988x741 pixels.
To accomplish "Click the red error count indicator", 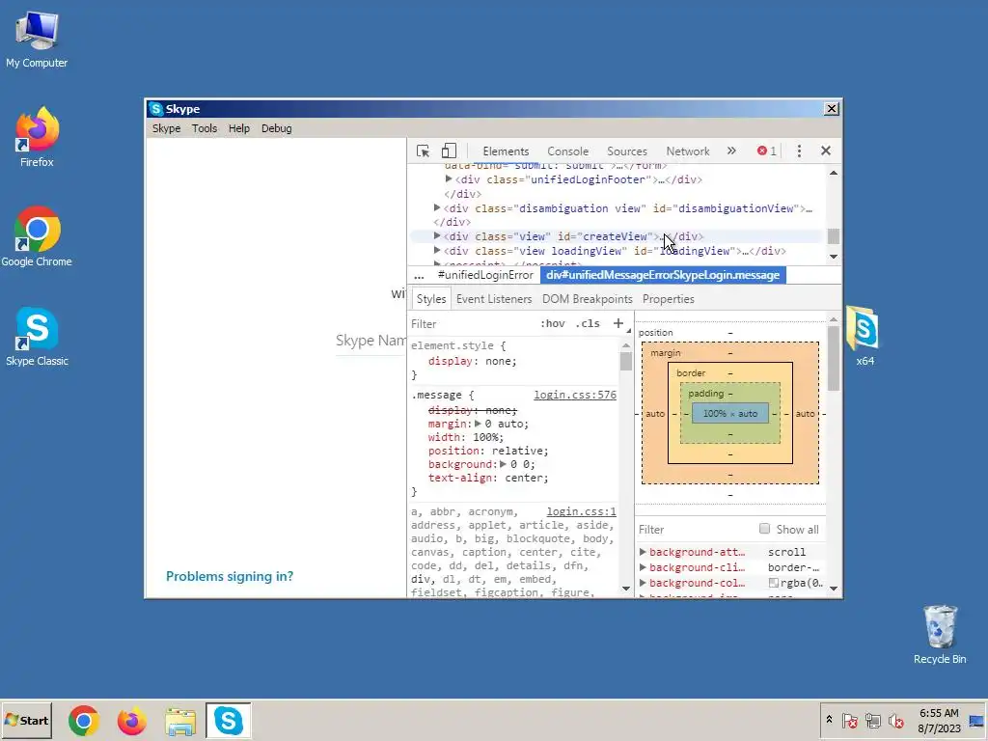I will click(x=766, y=151).
